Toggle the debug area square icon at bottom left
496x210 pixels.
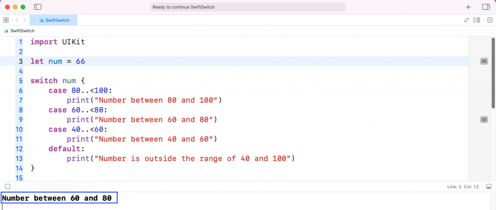(x=8, y=187)
